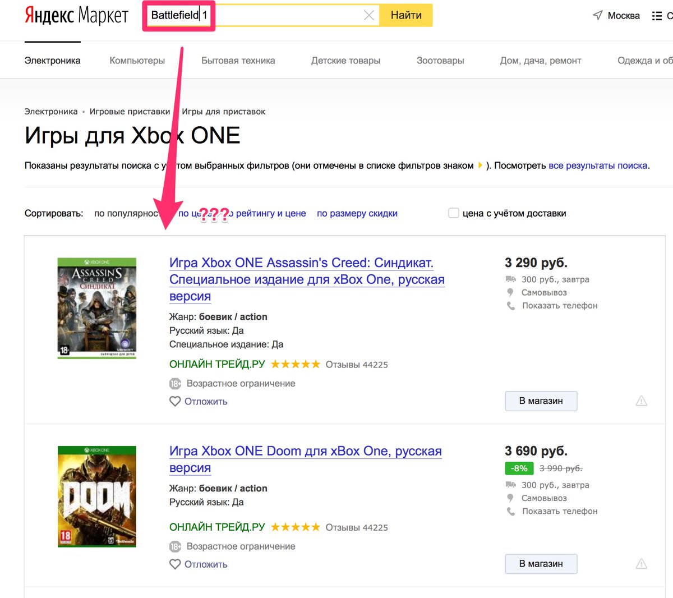The width and height of the screenshot is (673, 598).
Task: Go to the Игры для приставок breadcrumb
Action: 224,112
